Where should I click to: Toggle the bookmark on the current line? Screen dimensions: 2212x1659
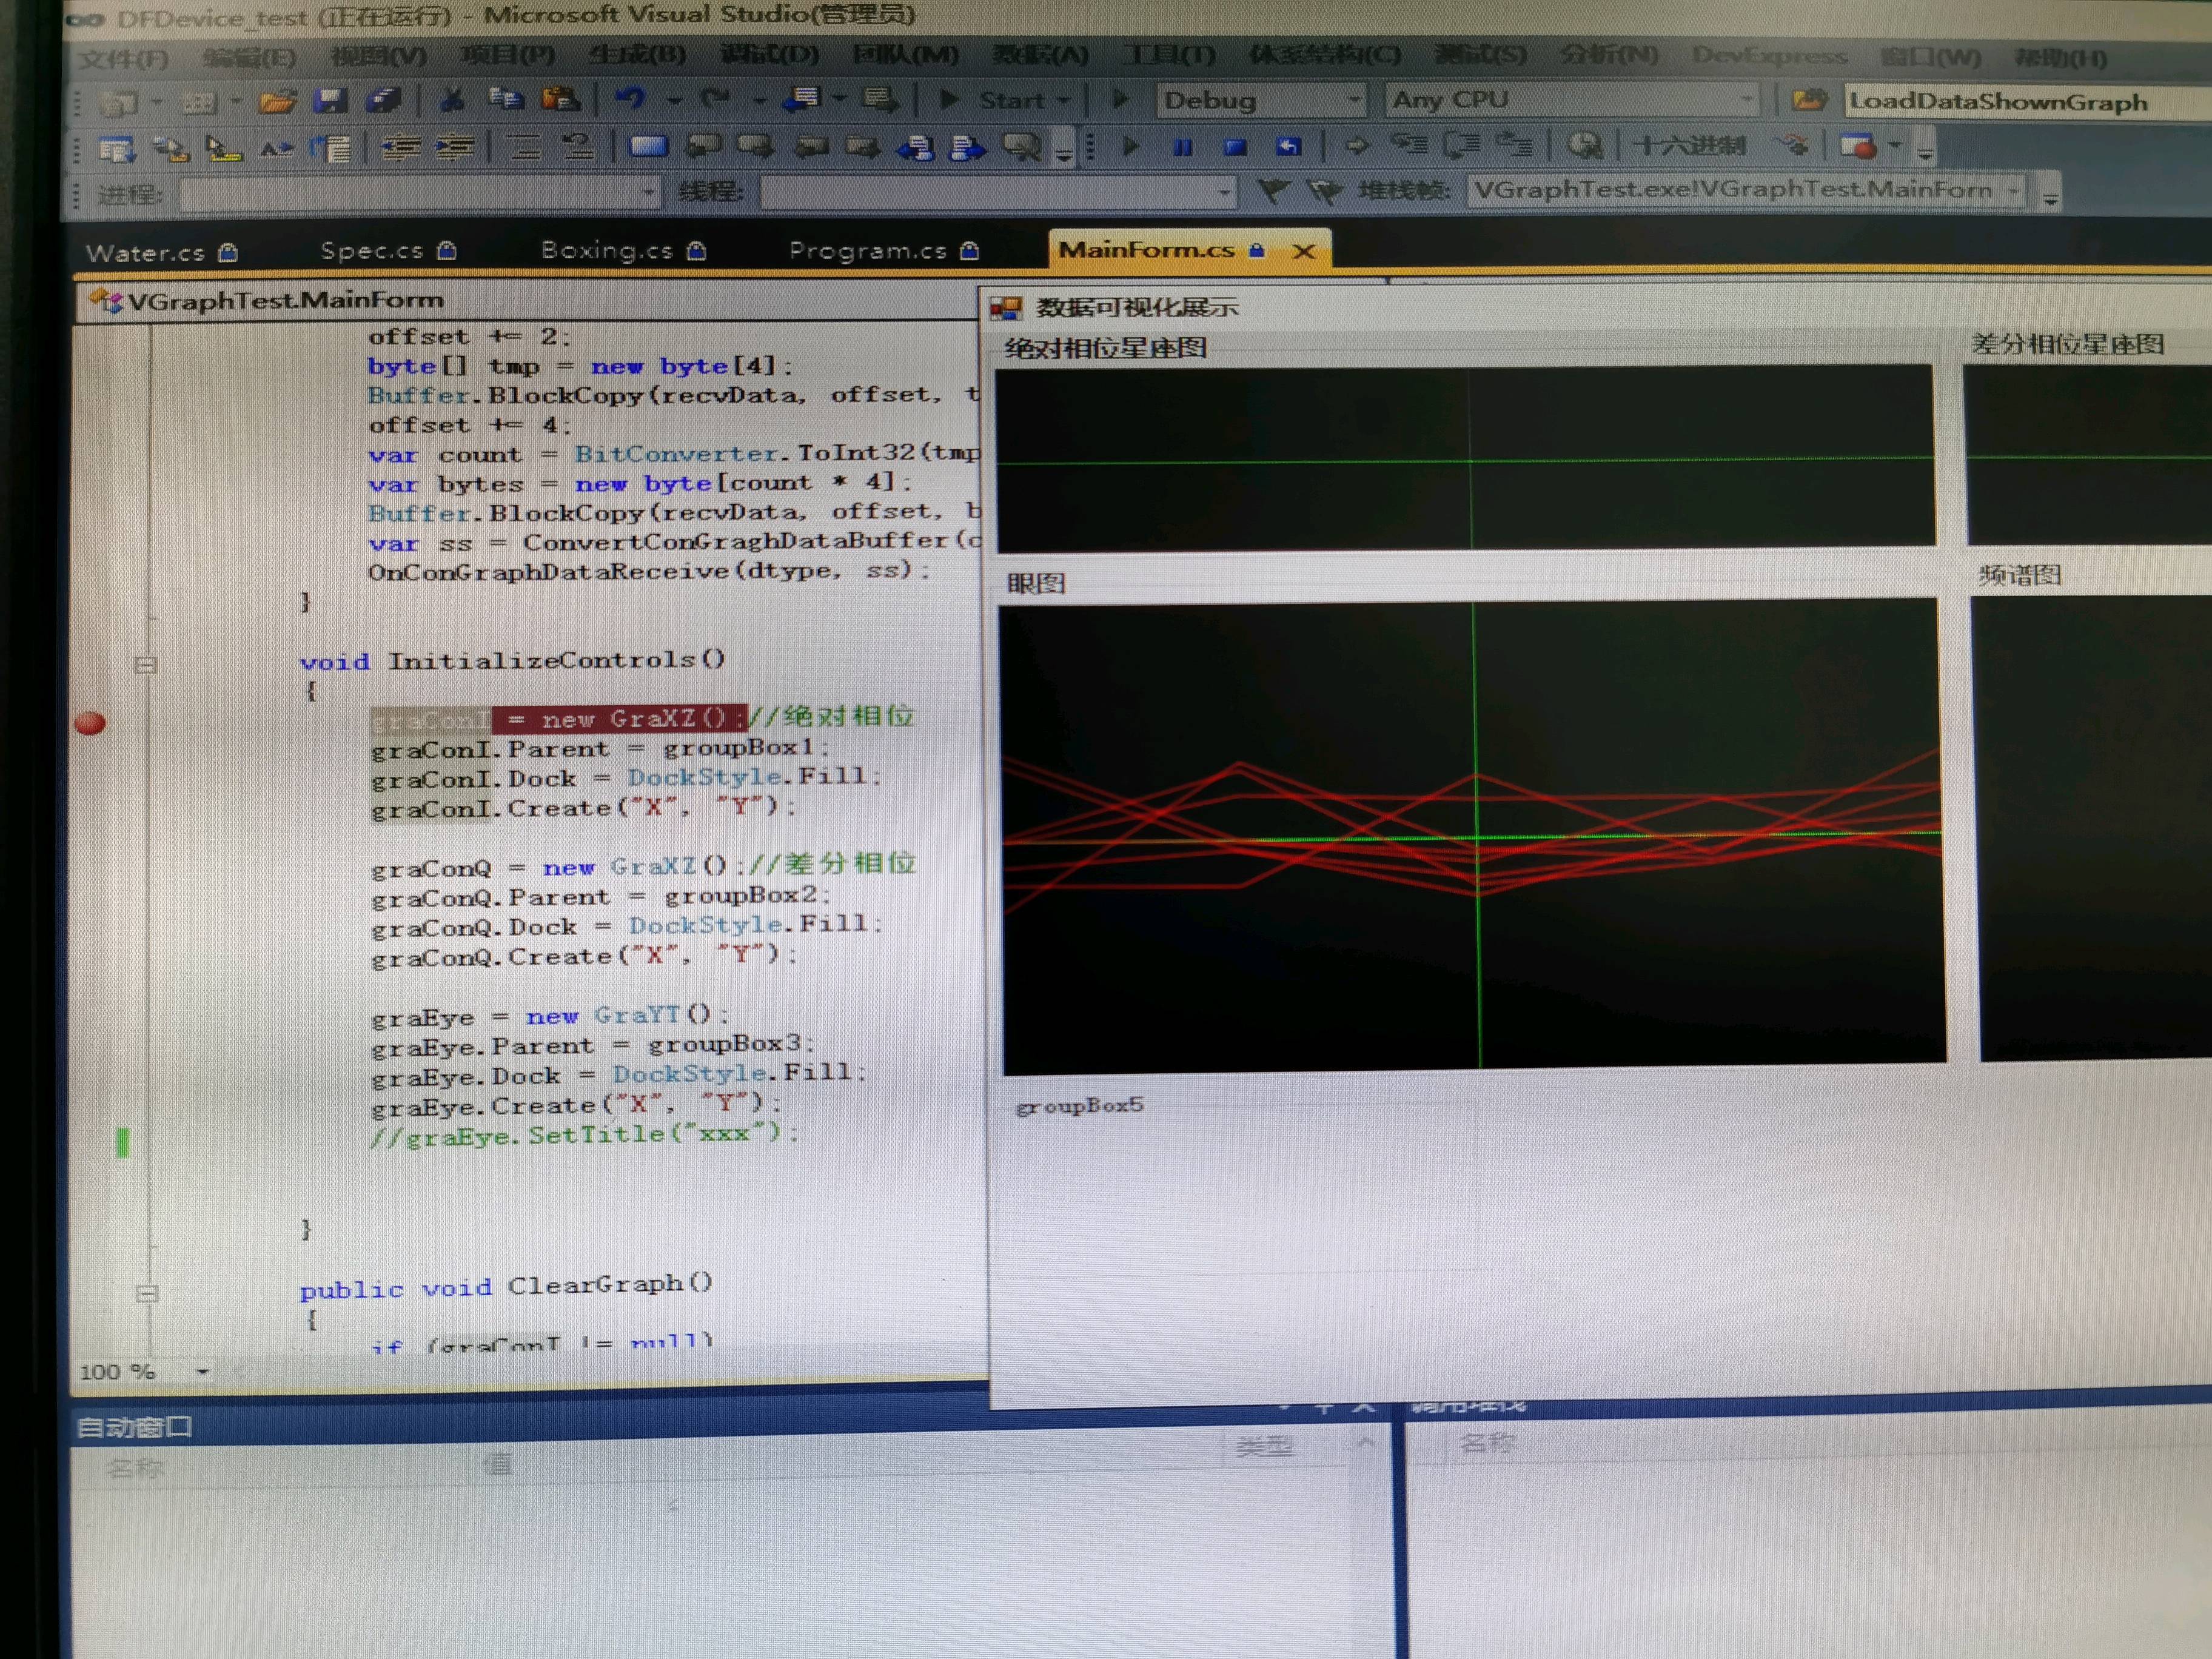[648, 147]
